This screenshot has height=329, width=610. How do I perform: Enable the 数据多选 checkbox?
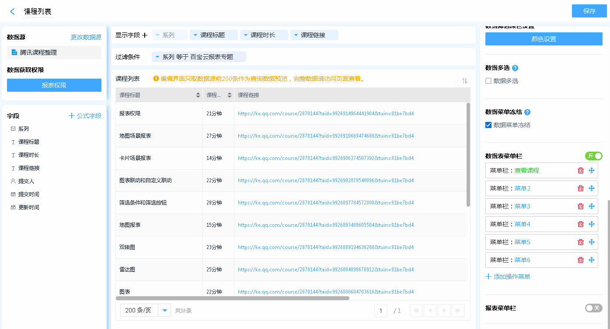pos(488,81)
